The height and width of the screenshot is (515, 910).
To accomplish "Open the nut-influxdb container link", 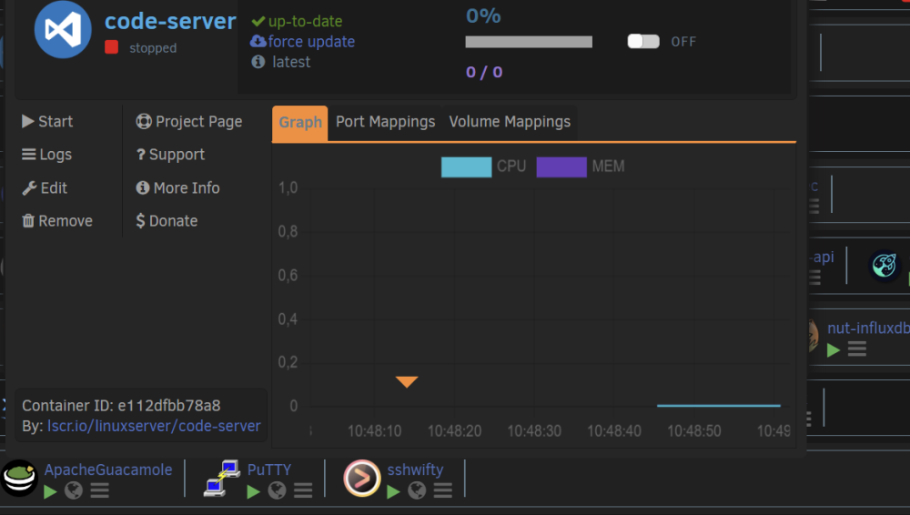I will point(868,328).
